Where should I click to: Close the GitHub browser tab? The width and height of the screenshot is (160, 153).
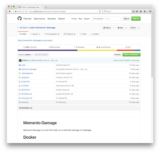(x=42, y=7)
